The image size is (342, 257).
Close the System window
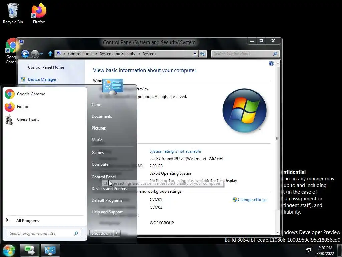click(x=273, y=41)
